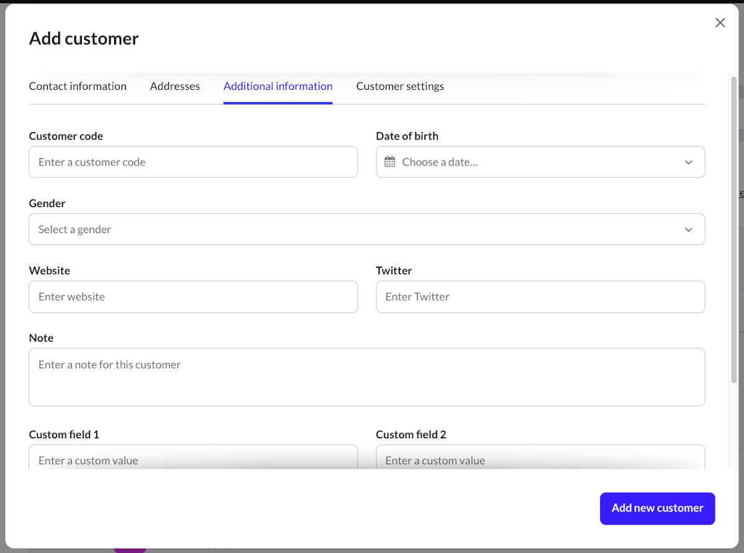
Task: Go to the Customer settings tab
Action: click(400, 86)
